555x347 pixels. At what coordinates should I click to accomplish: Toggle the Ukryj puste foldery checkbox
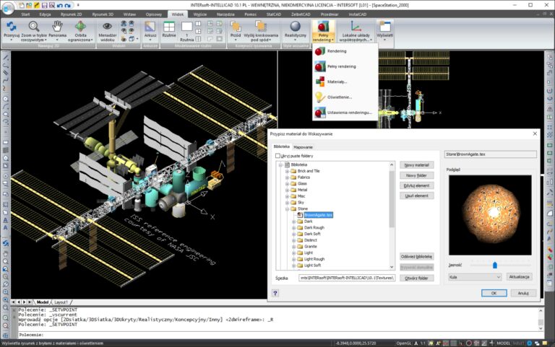277,155
